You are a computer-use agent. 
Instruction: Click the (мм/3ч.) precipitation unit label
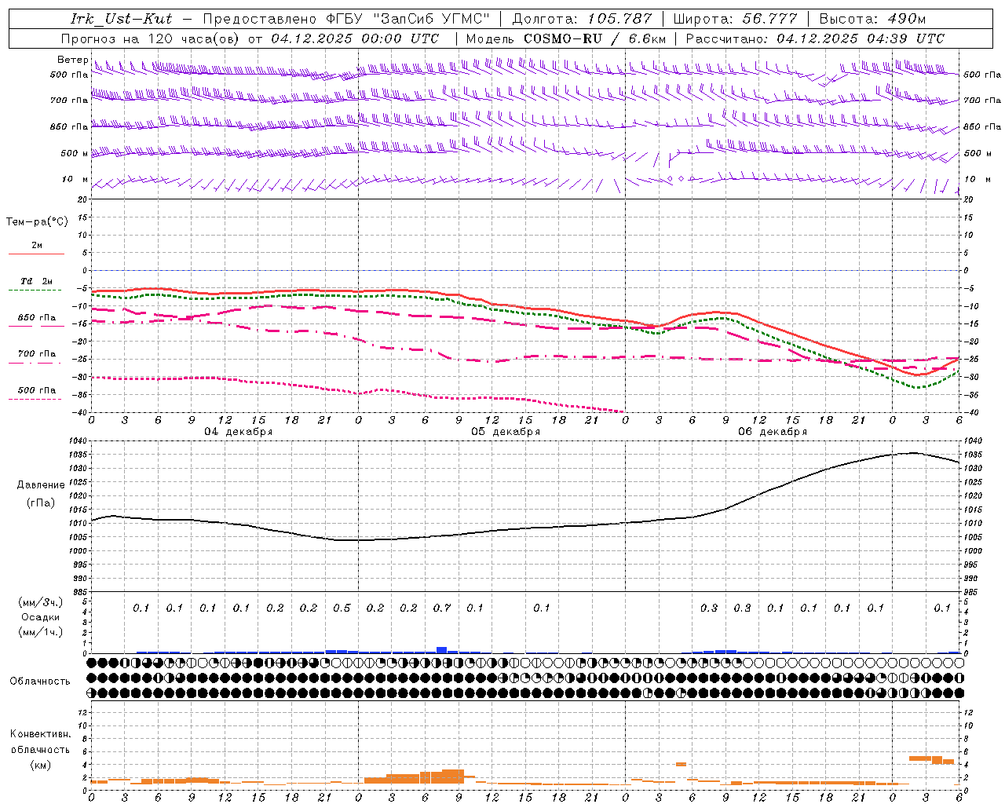[x=41, y=602]
